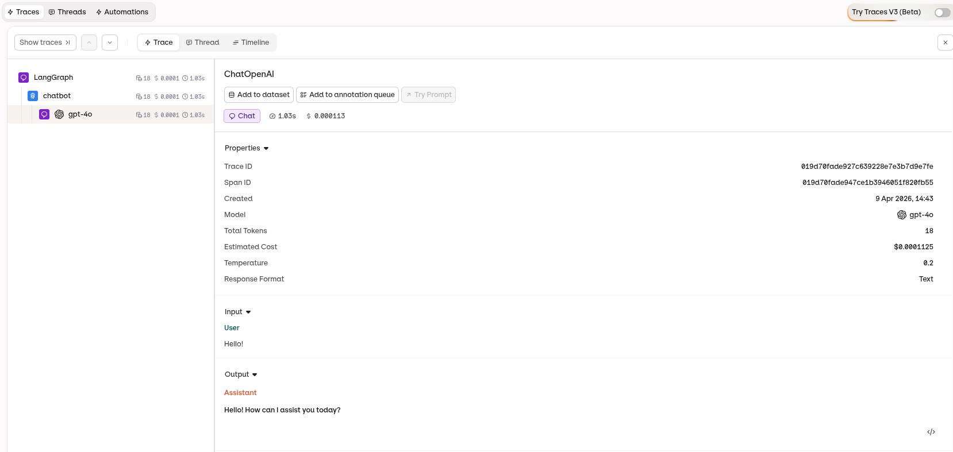This screenshot has width=953, height=452.
Task: Open the Traces tab
Action: 24,12
